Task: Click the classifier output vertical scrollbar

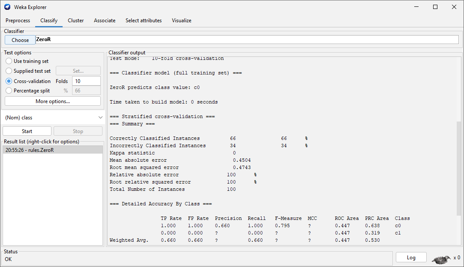Action: (x=458, y=169)
